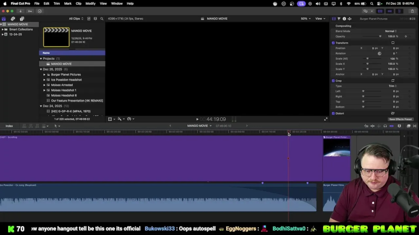The width and height of the screenshot is (419, 235).
Task: Open the Edit menu
Action: [x=46, y=3]
